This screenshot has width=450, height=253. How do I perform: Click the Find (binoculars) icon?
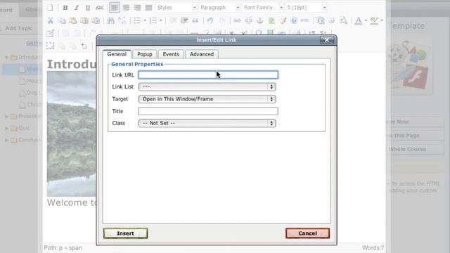[110, 20]
